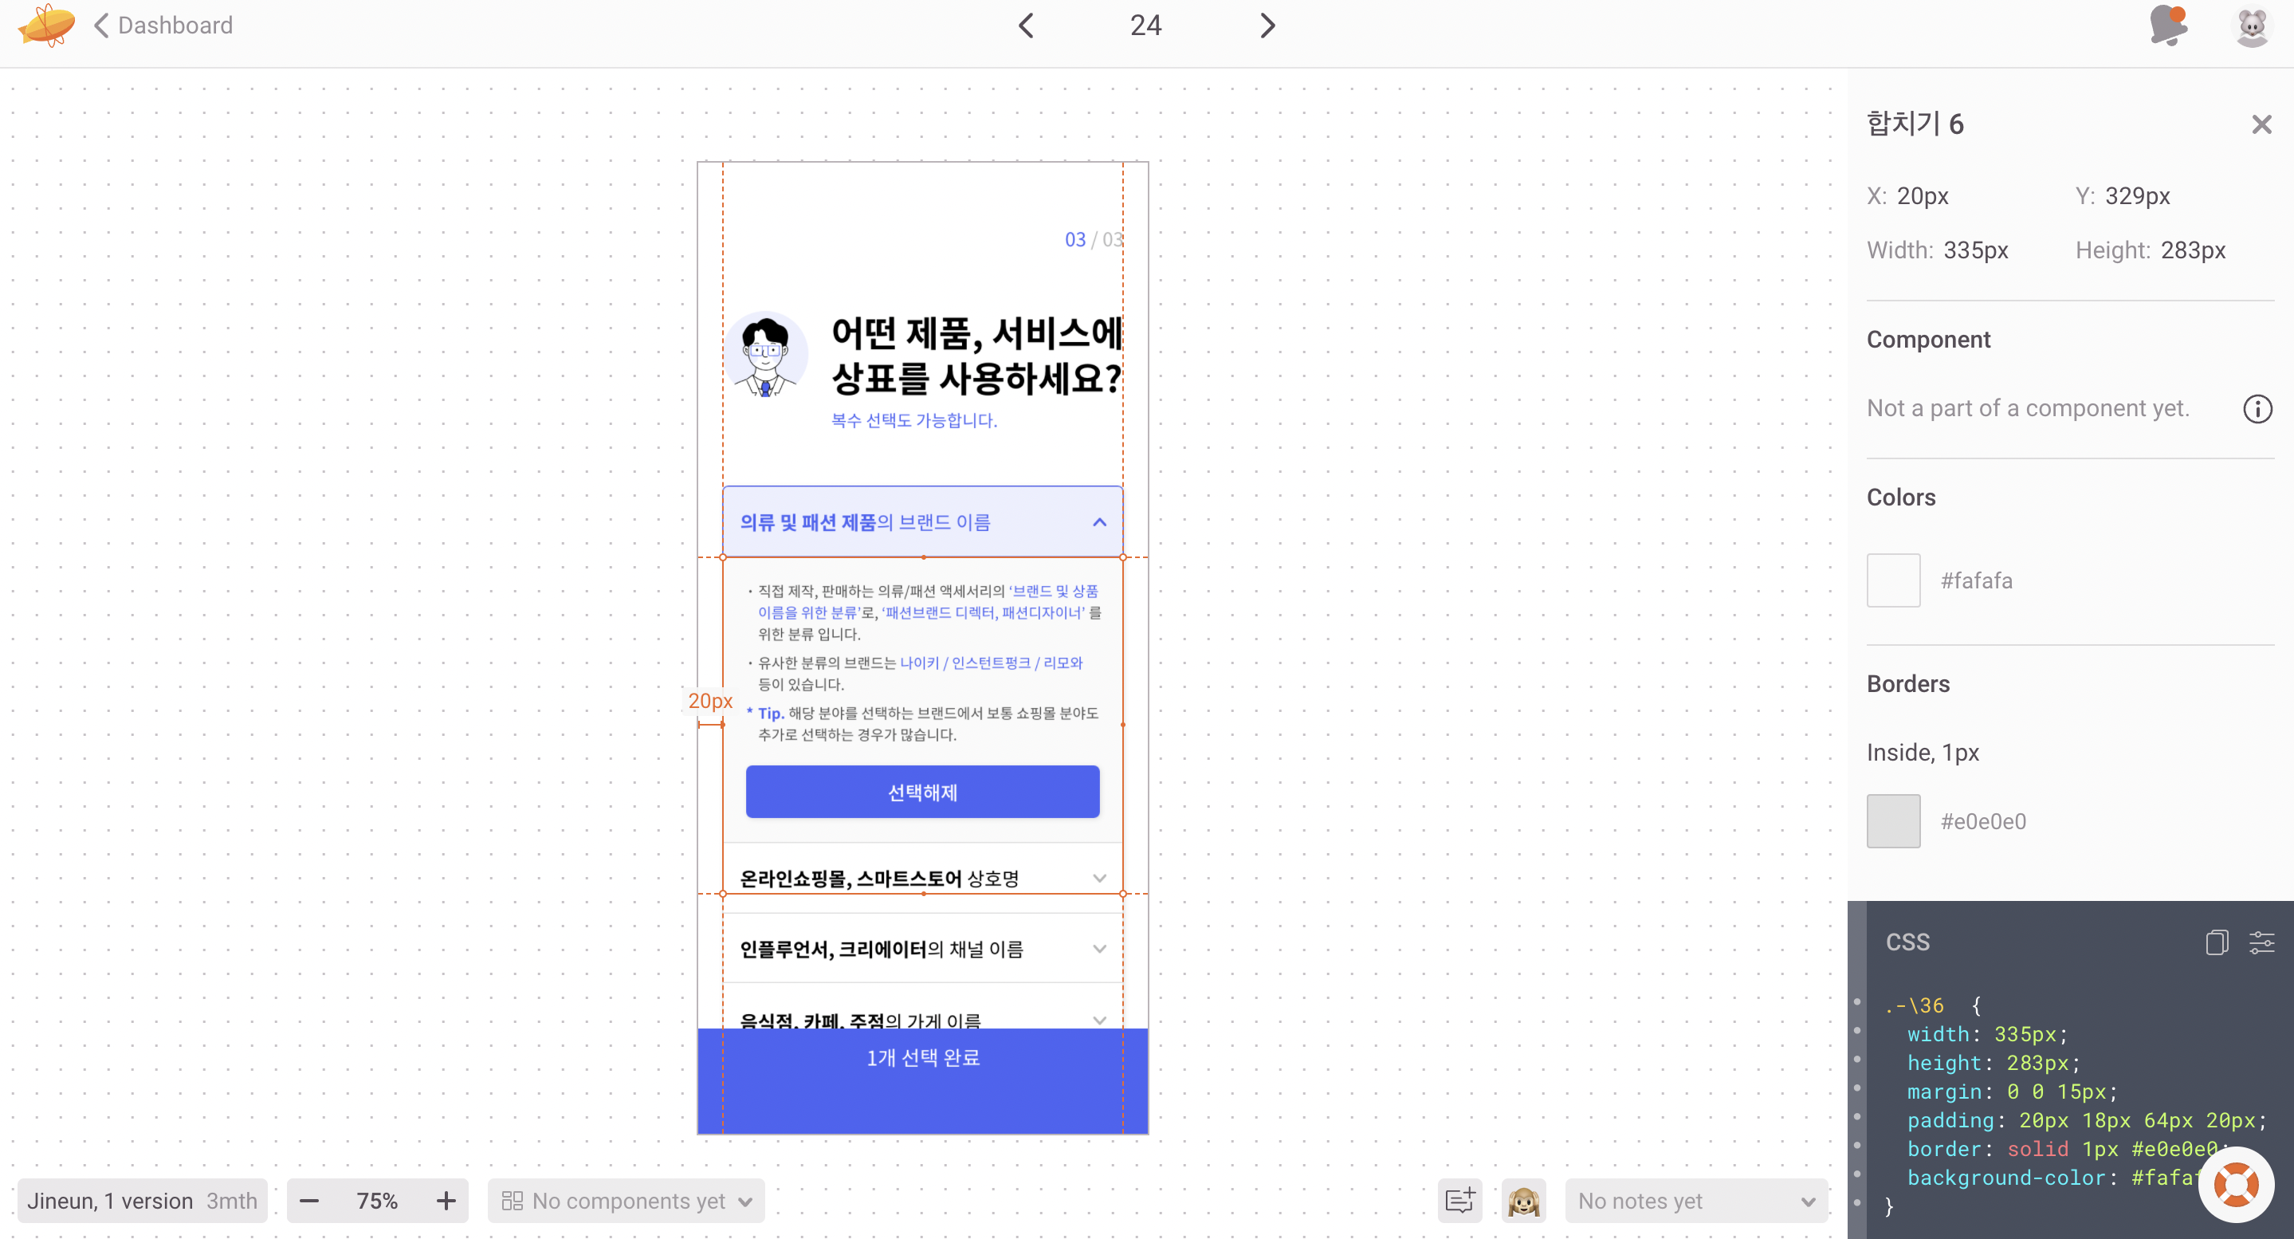This screenshot has height=1239, width=2294.
Task: Show component info icon
Action: tap(2257, 409)
